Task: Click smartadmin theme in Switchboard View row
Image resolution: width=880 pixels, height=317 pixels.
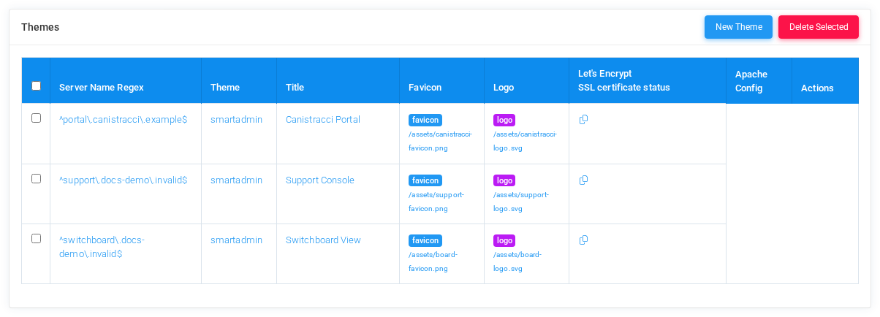Action: [236, 240]
